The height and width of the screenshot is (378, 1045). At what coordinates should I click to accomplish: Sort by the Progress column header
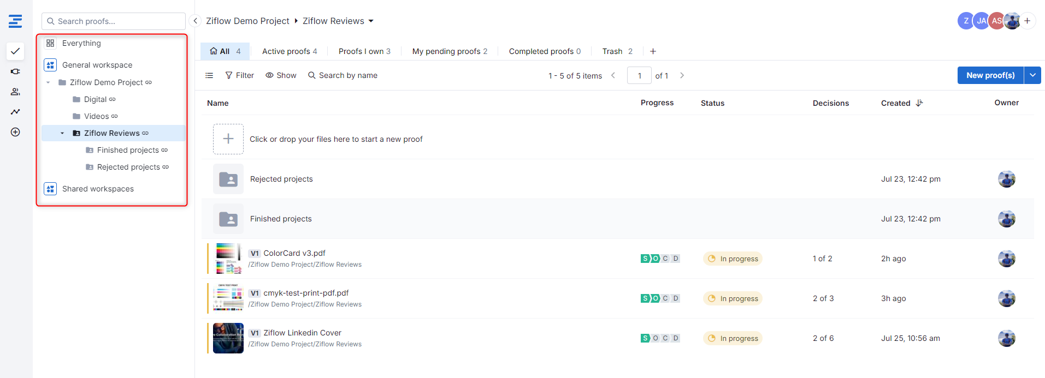coord(657,103)
